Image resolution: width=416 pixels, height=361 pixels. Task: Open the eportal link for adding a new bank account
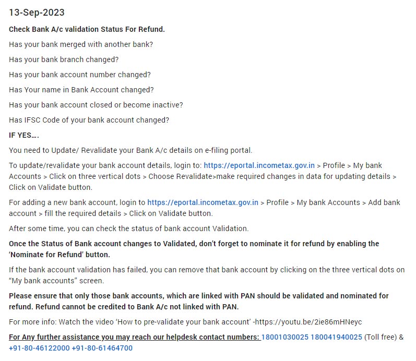click(203, 202)
